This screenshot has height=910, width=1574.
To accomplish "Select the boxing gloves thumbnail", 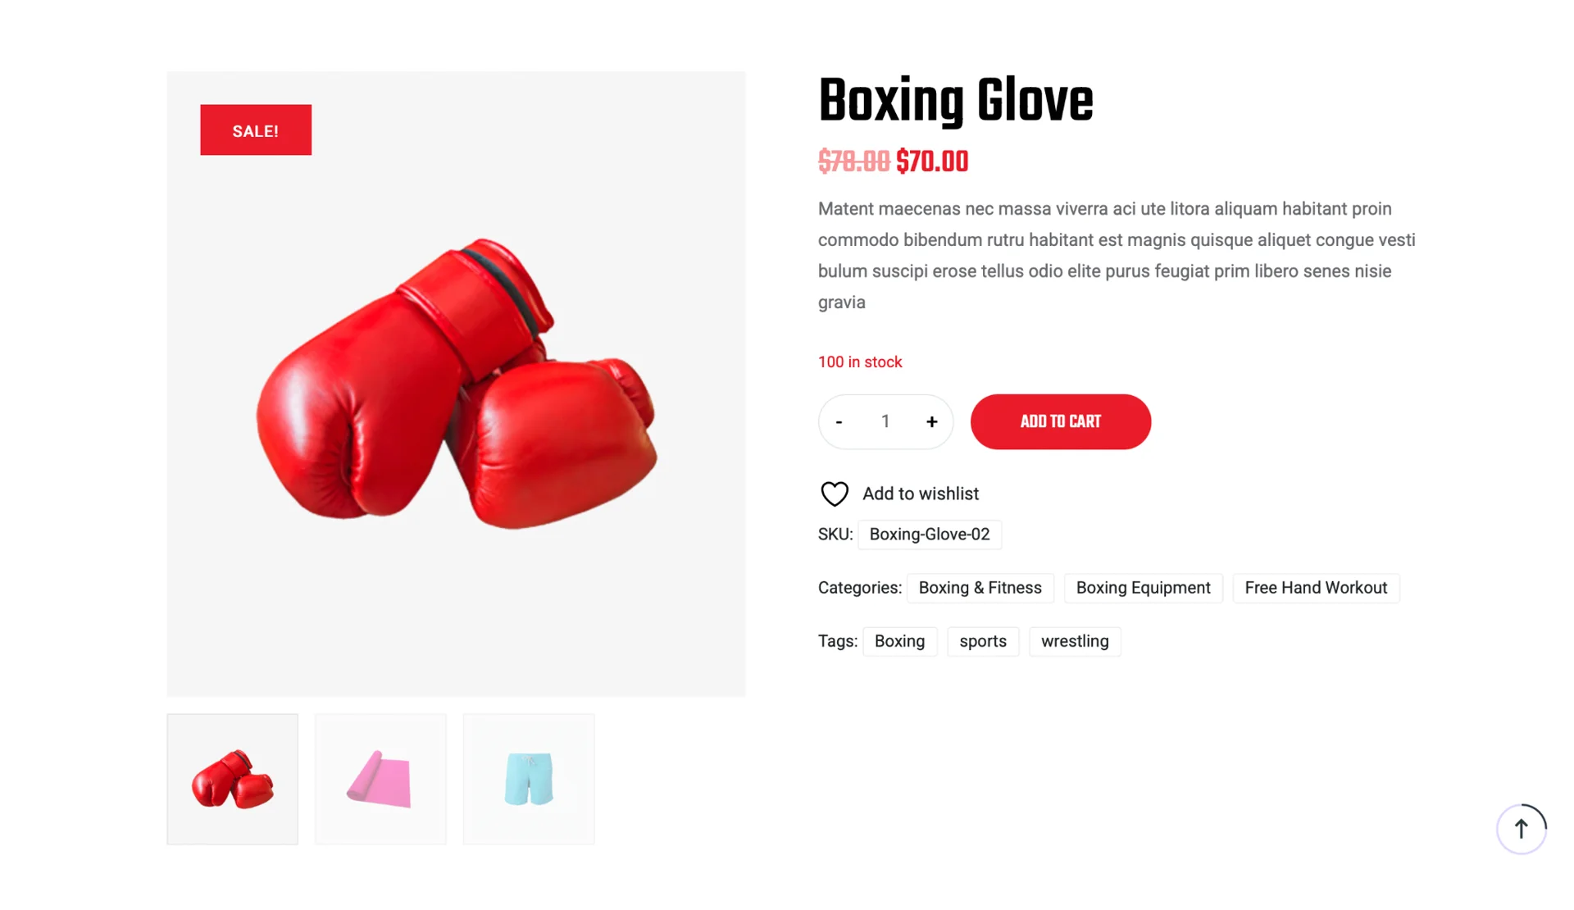I will coord(233,779).
